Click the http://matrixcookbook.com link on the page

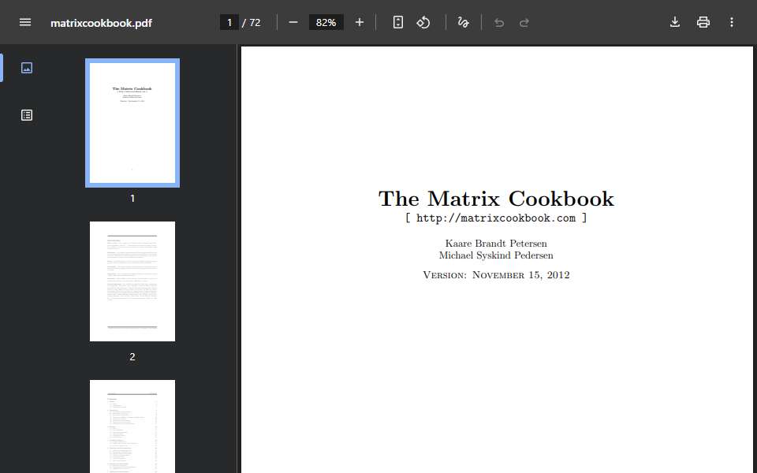point(496,218)
